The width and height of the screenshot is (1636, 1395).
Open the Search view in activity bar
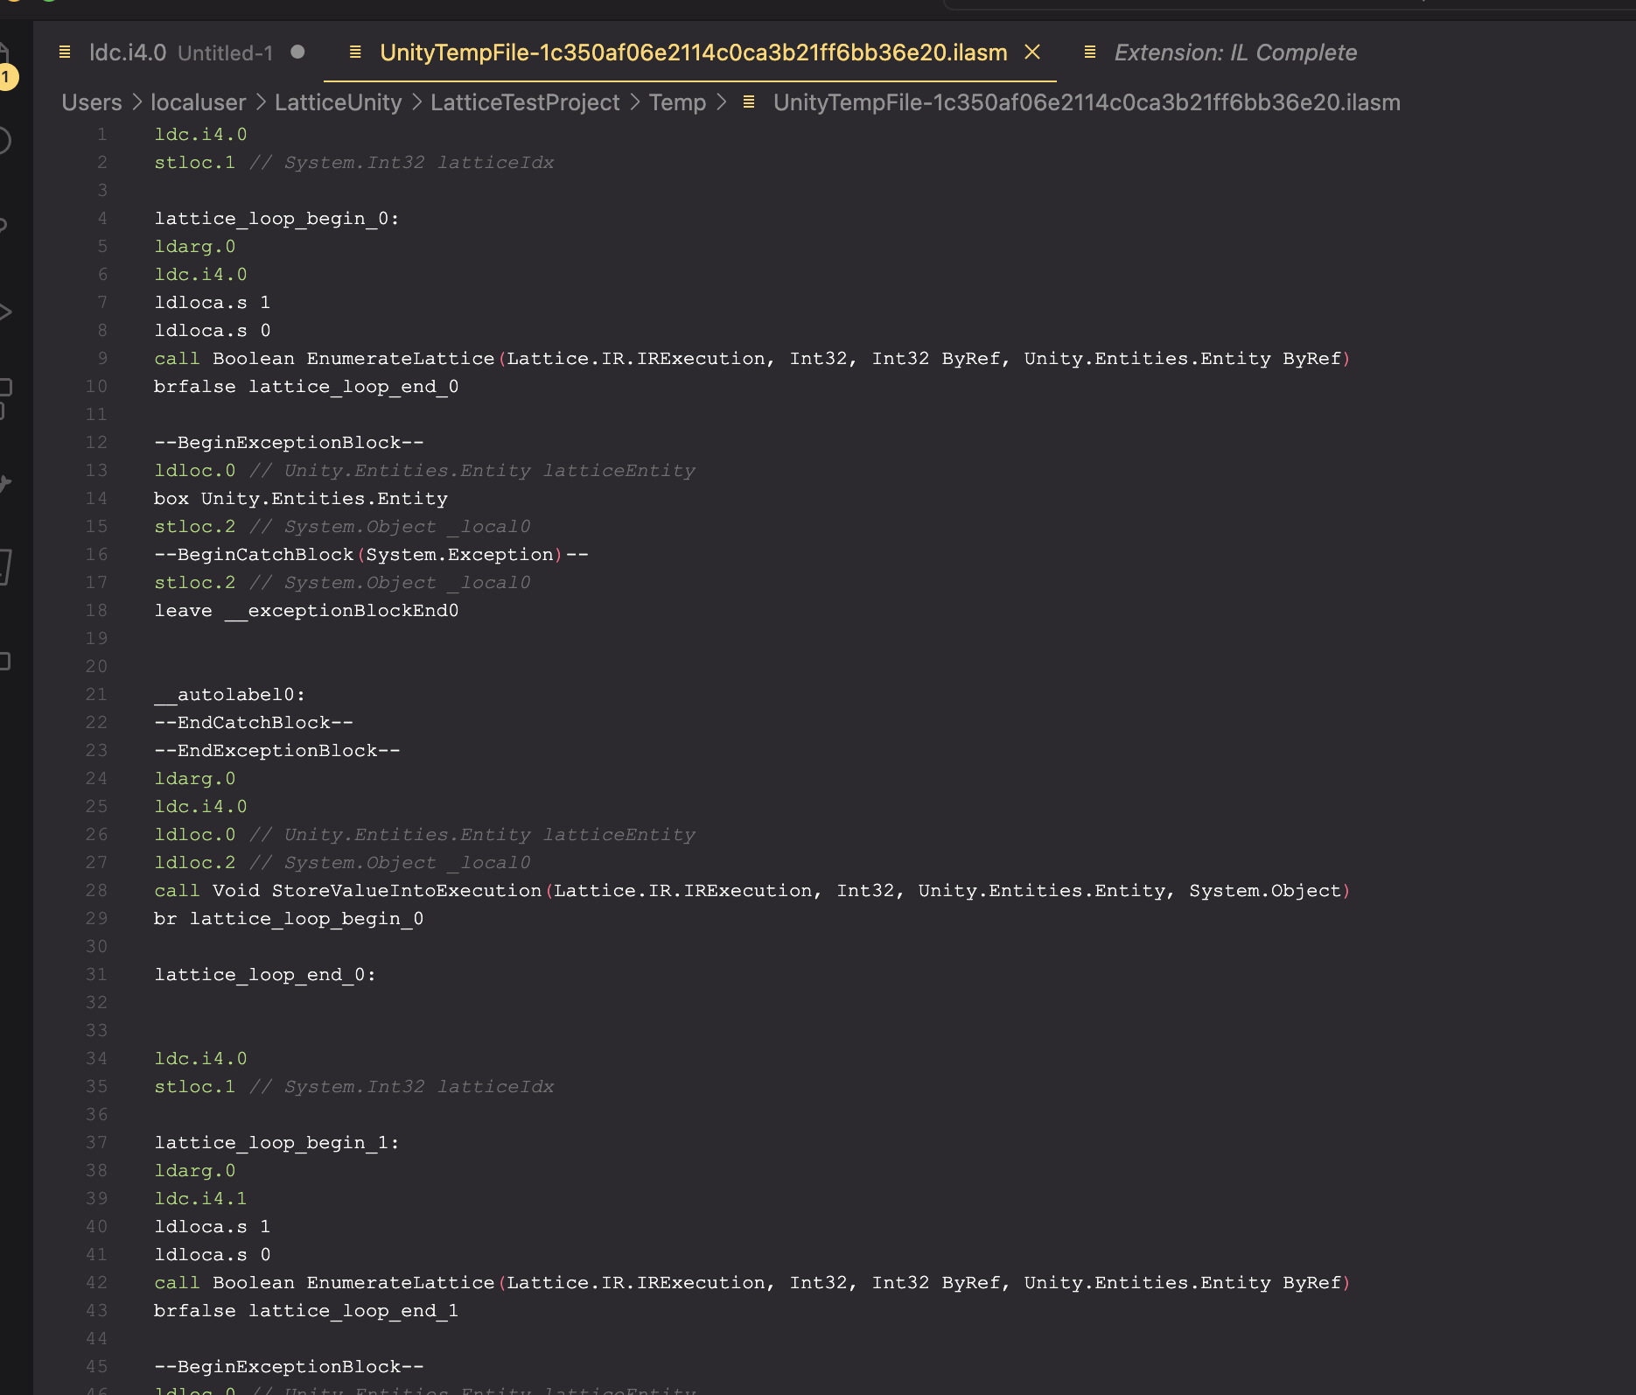point(4,140)
